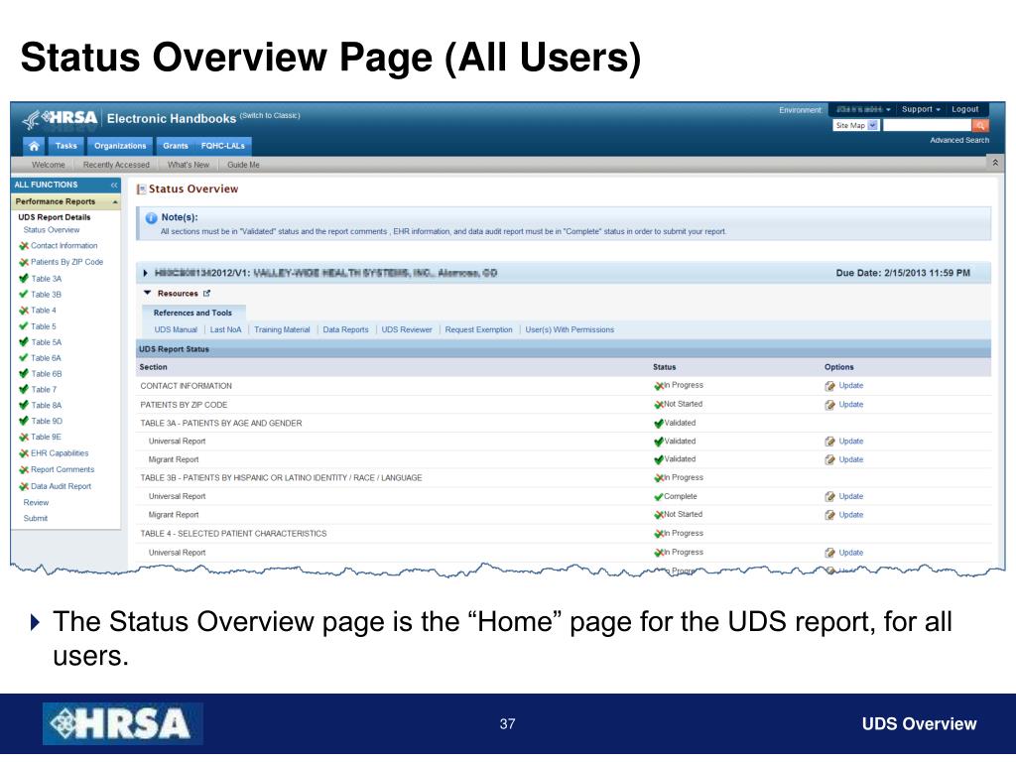Click the Status Overview page icon
The height and width of the screenshot is (762, 1016).
pos(141,190)
